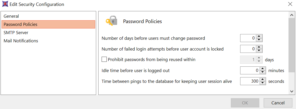This screenshot has height=109, width=296.
Task: Open the General settings section
Action: point(11,16)
